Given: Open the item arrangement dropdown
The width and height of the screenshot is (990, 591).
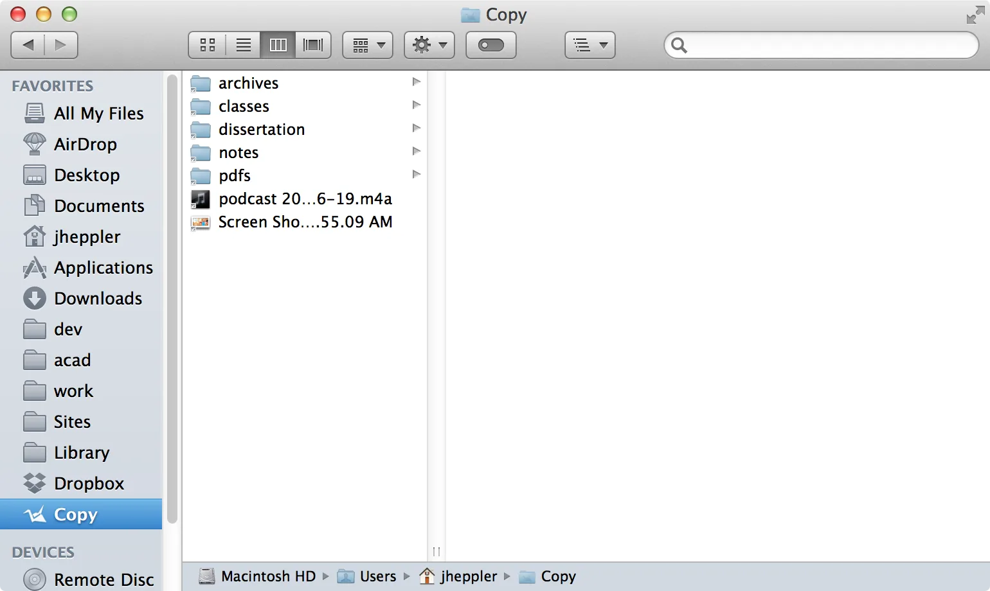Looking at the screenshot, I should click(x=368, y=45).
